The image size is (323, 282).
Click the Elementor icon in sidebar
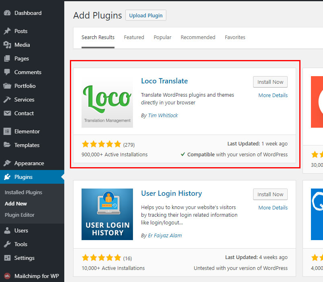[7, 131]
